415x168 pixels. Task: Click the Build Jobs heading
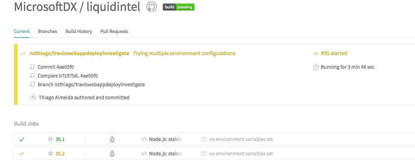coord(26,124)
